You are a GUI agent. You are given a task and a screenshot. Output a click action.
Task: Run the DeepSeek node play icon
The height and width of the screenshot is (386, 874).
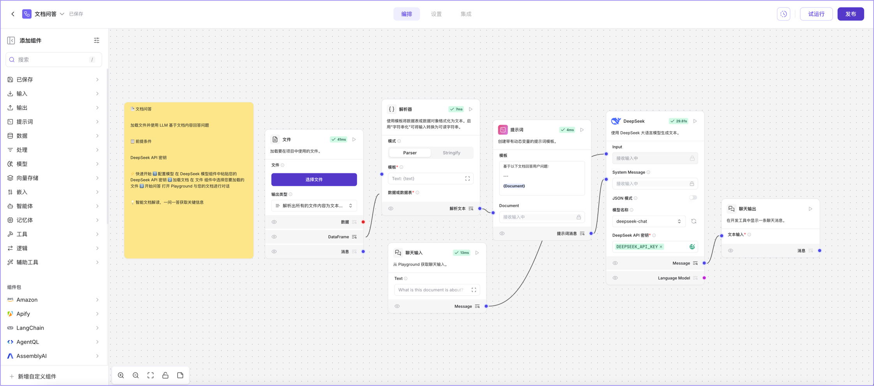click(x=695, y=121)
